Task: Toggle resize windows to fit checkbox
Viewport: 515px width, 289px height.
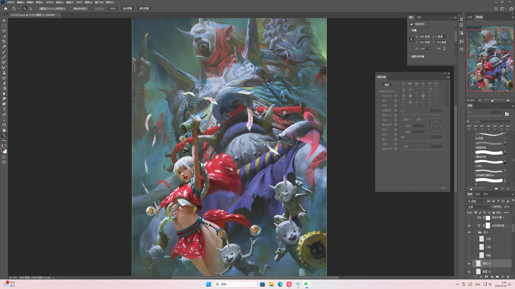Action: click(37, 9)
